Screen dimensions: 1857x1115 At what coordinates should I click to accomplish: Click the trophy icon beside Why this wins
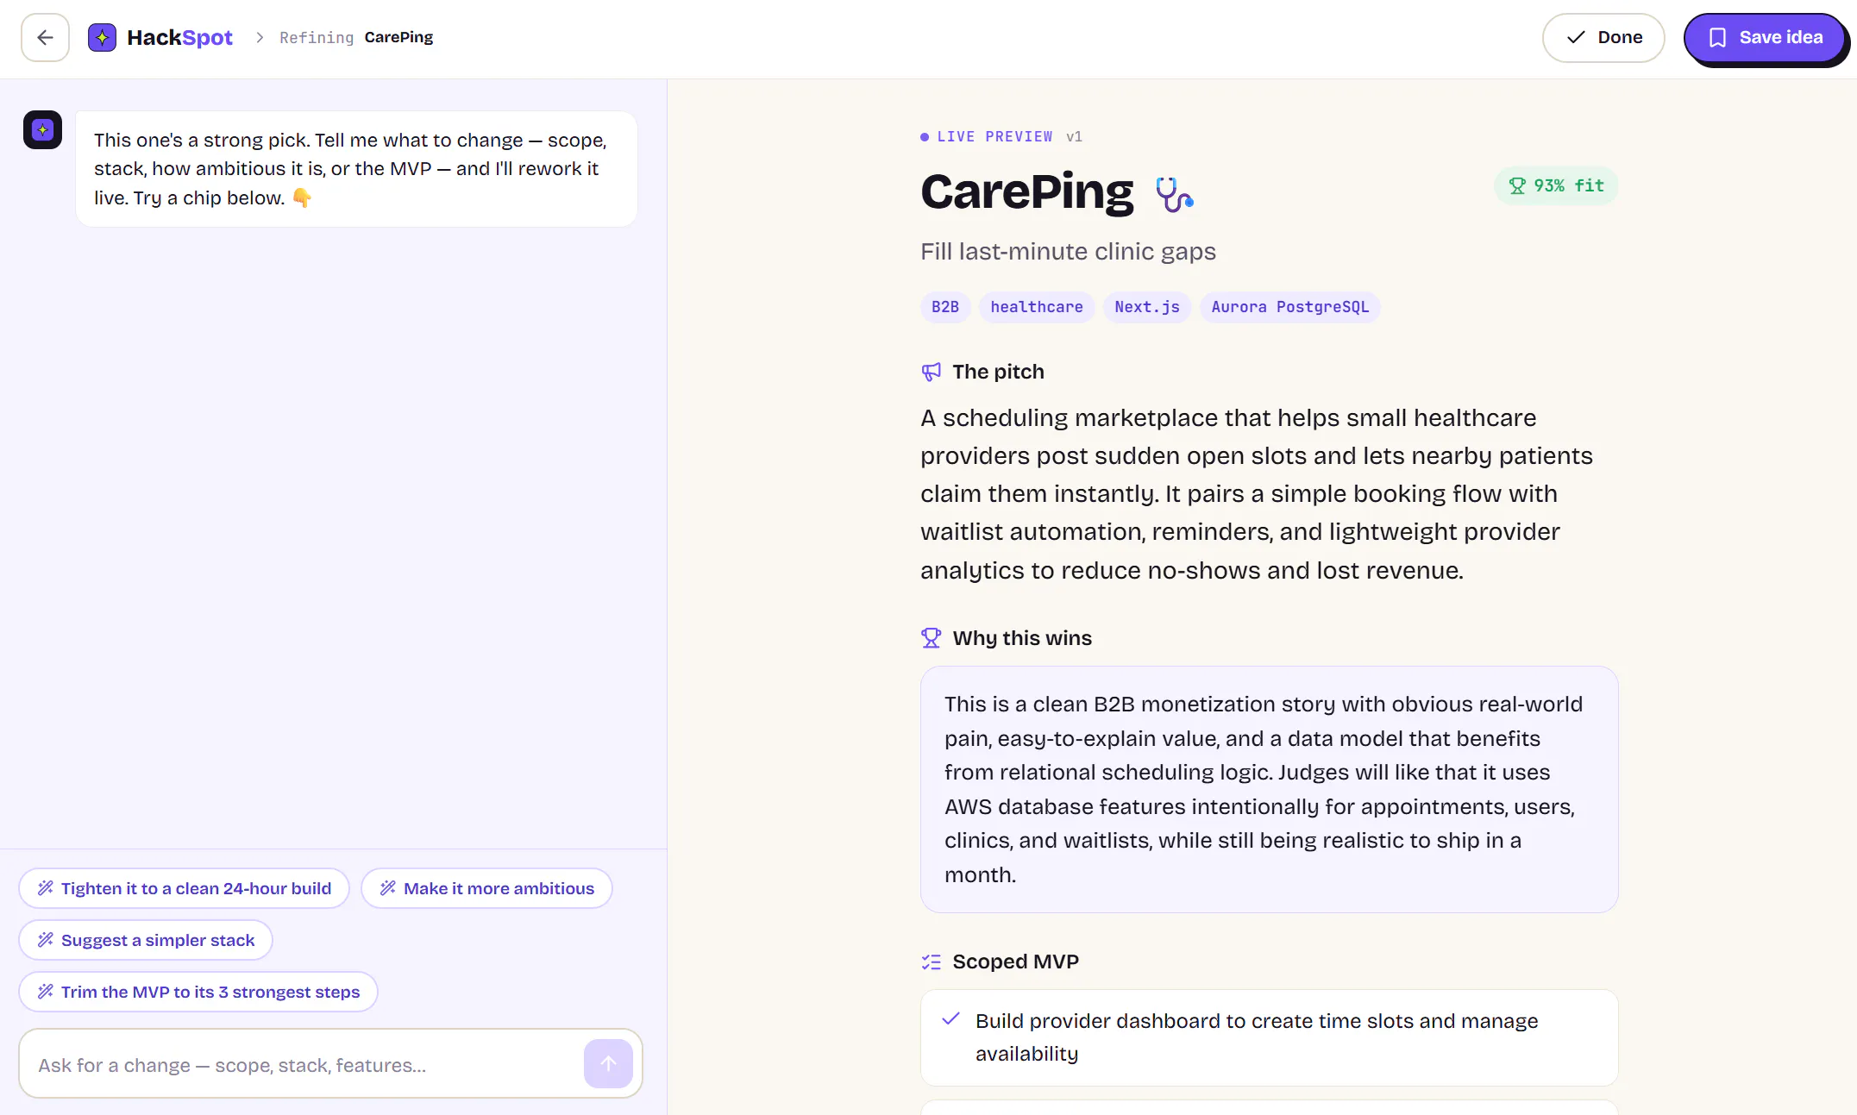(931, 638)
